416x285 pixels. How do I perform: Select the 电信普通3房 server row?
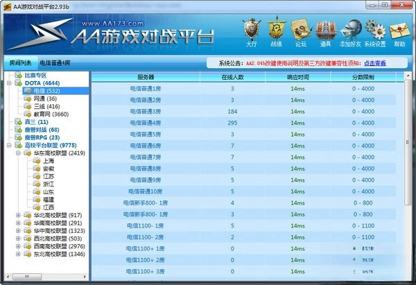click(x=243, y=112)
